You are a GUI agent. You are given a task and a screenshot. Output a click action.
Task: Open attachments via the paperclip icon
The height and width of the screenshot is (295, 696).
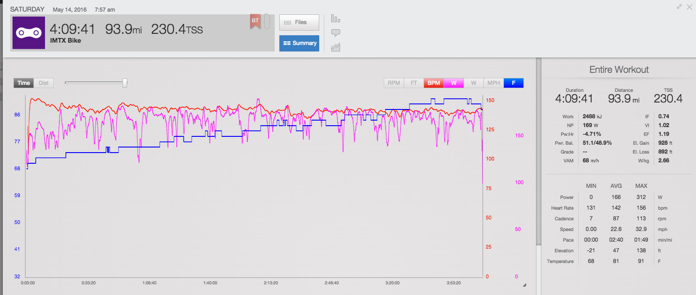coord(267,21)
